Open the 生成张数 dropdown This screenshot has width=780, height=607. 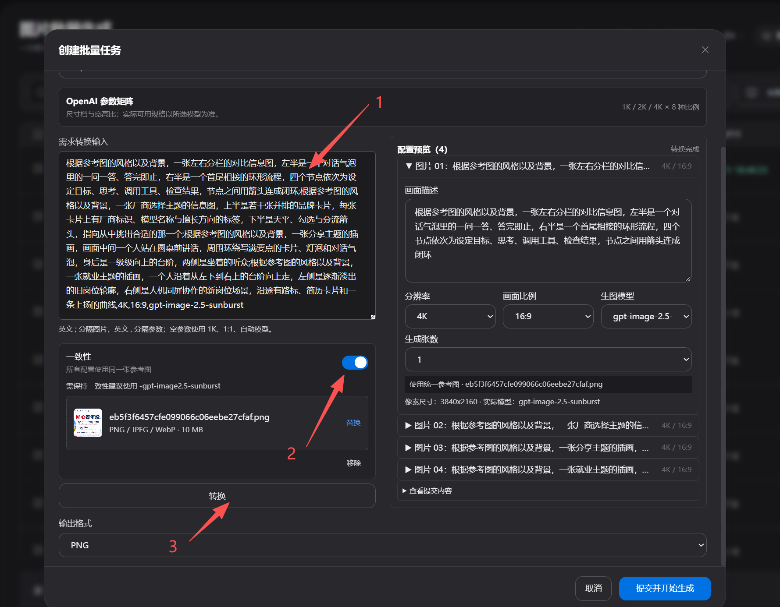[548, 360]
